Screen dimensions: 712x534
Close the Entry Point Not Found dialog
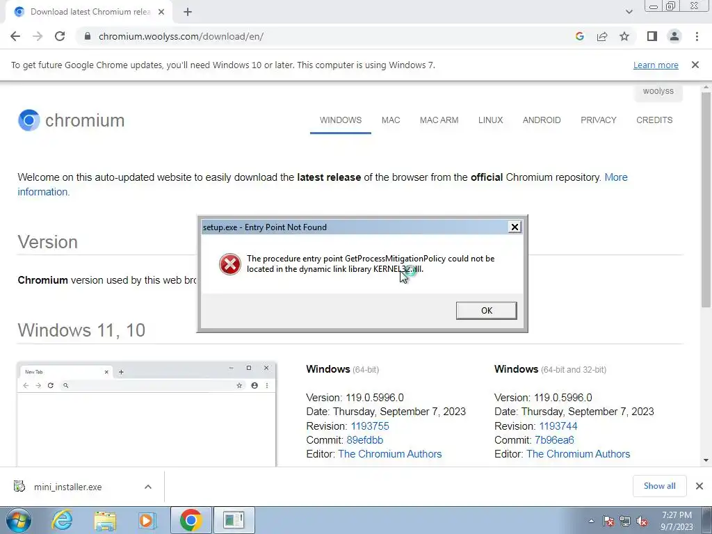pos(515,227)
